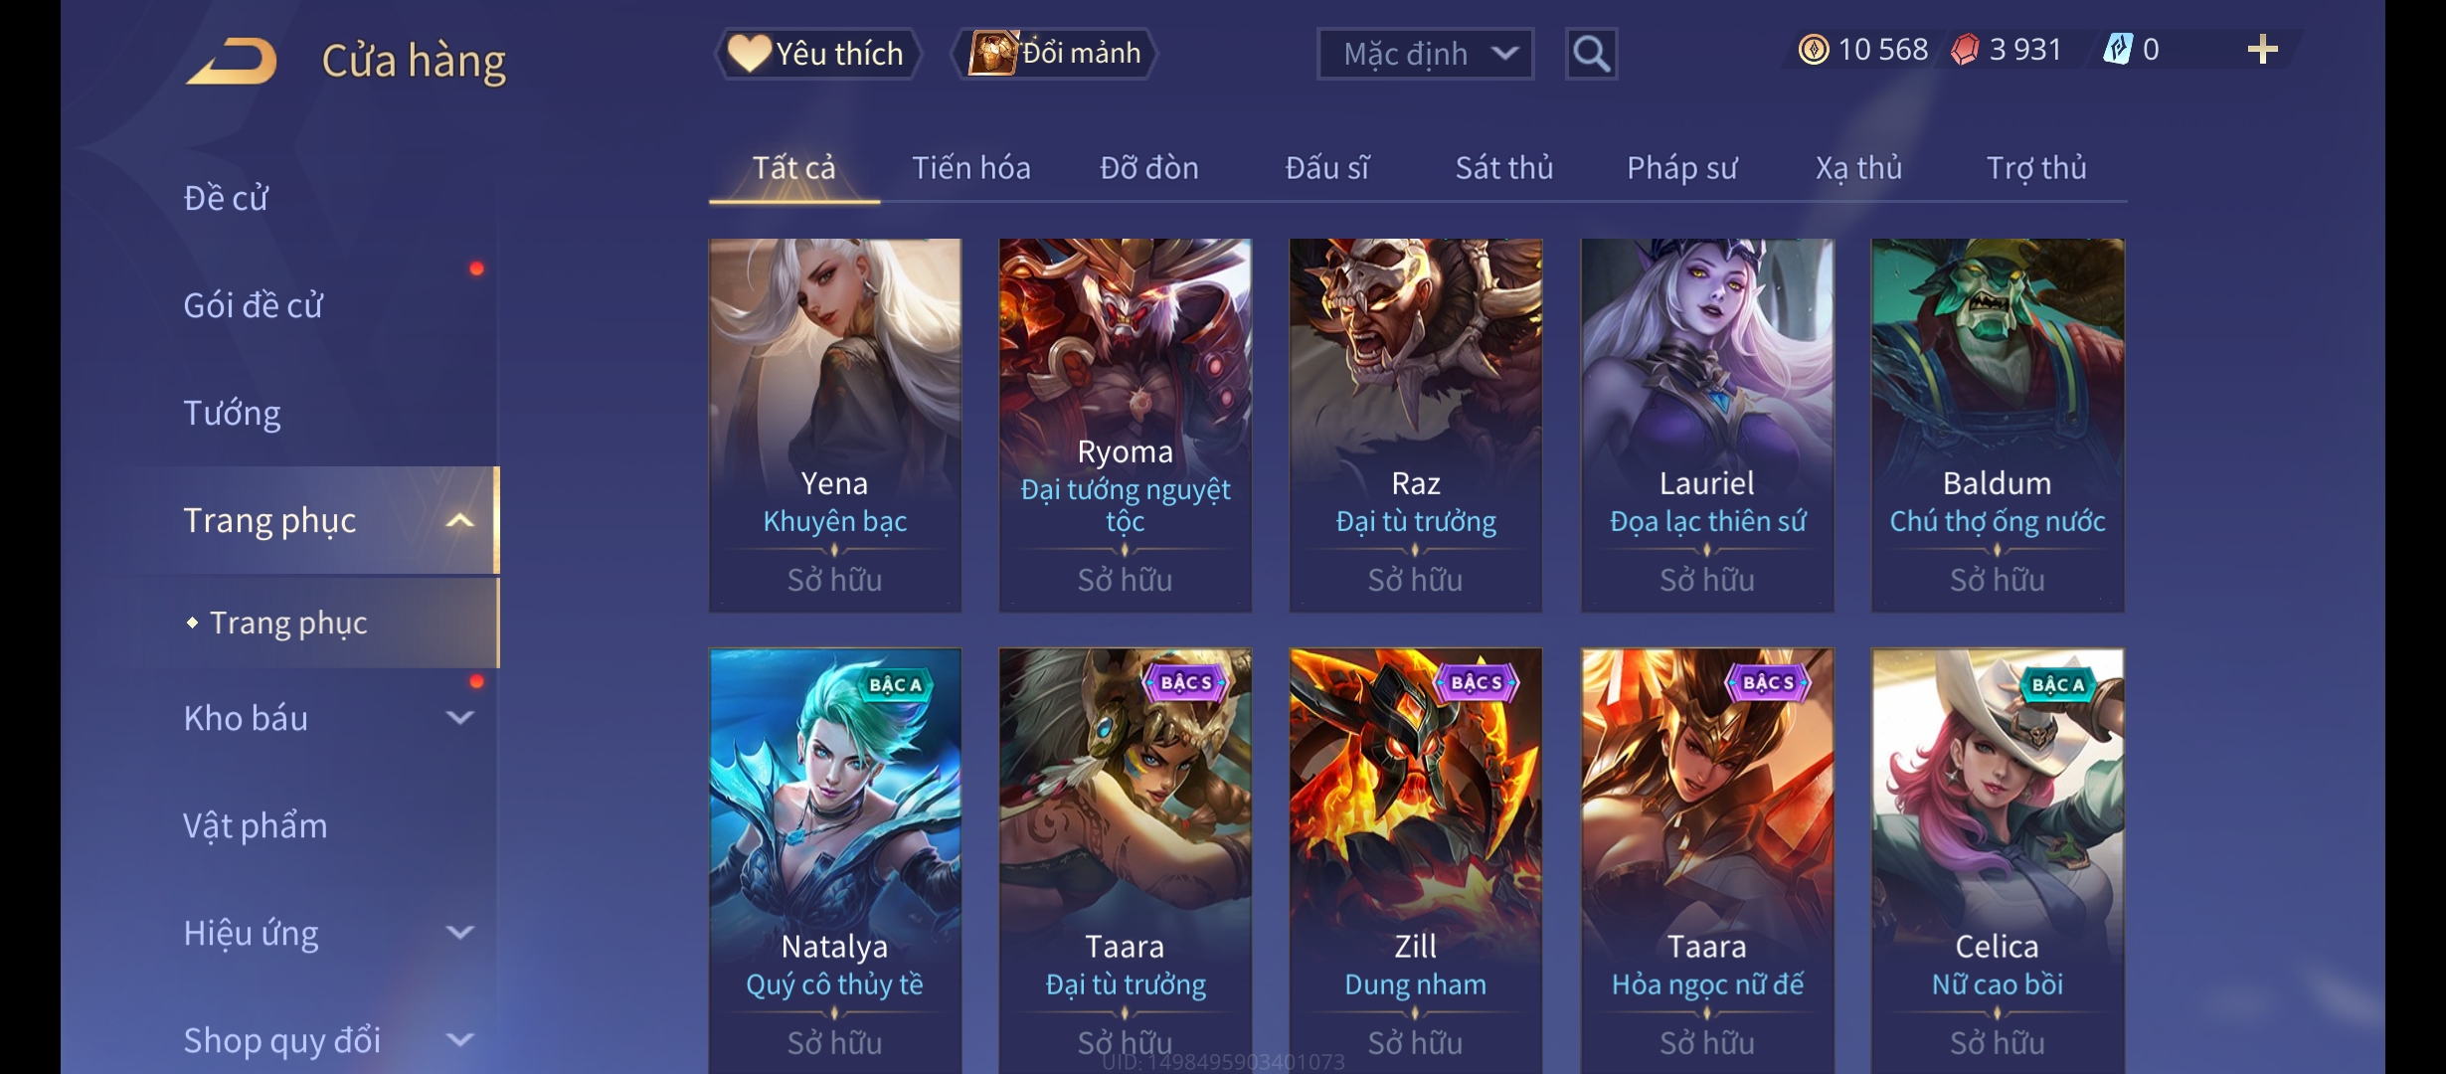
Task: Tap the red ruby currency icon
Action: (x=1965, y=50)
